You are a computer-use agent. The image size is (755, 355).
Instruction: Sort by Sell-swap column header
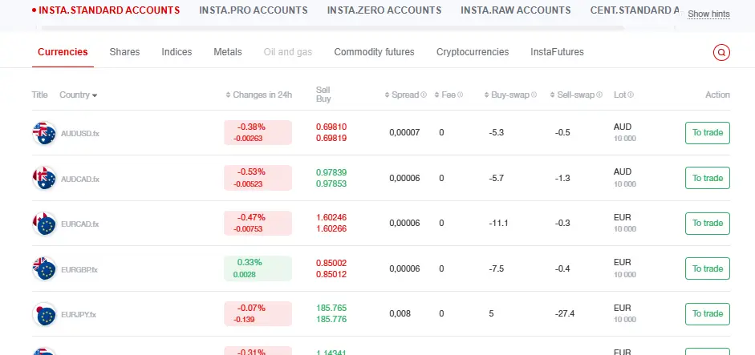(573, 95)
